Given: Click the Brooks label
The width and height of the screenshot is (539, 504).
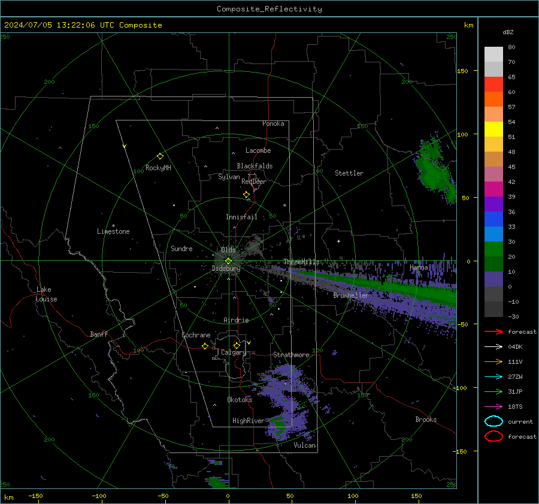Looking at the screenshot, I should [x=426, y=420].
